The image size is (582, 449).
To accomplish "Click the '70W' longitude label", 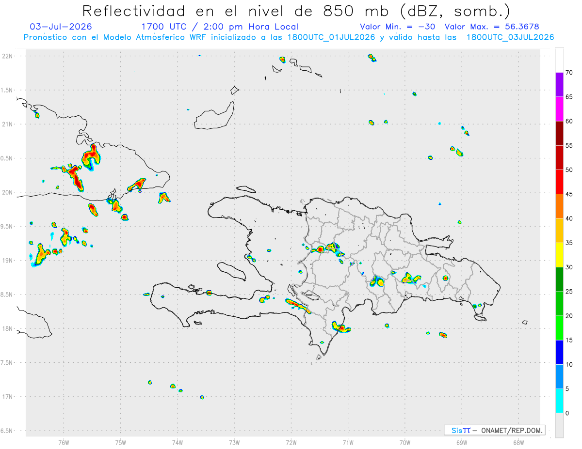I will click(405, 443).
